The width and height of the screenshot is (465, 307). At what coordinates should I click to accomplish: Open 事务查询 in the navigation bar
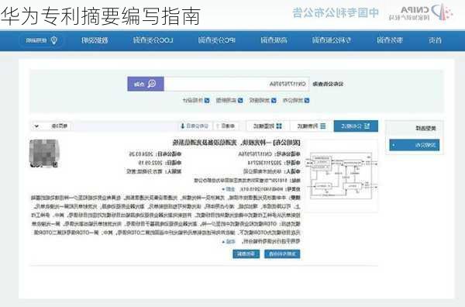click(x=390, y=40)
